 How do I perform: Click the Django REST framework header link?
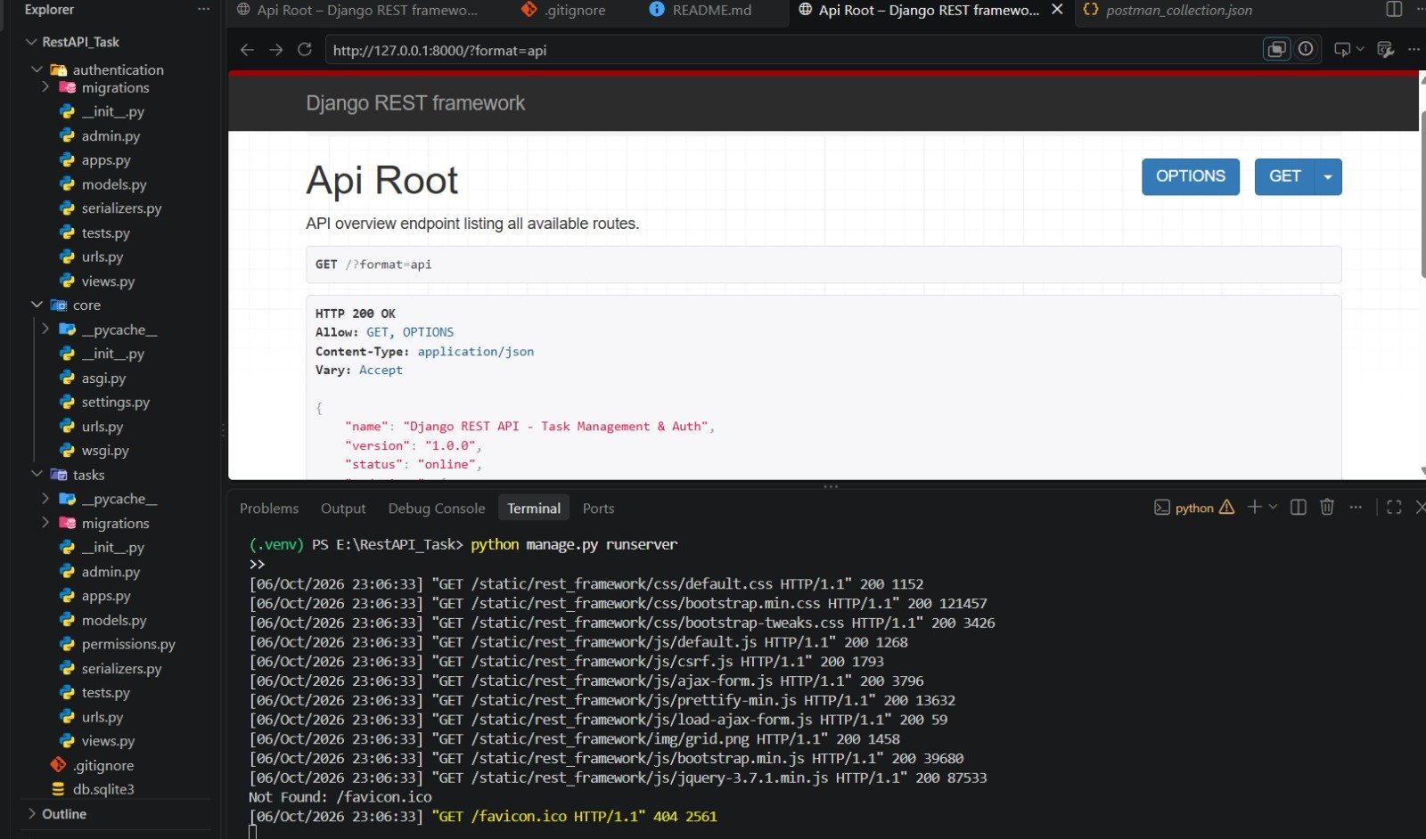(x=415, y=103)
